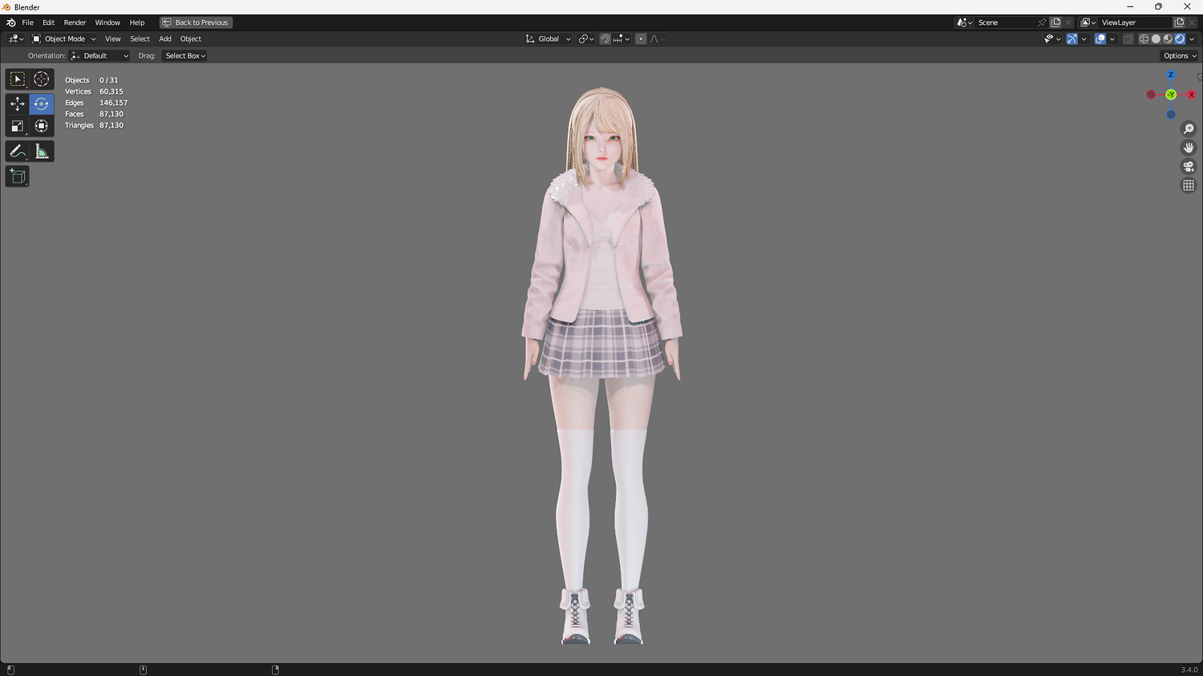Switch perspective/orthographic grid icon

click(x=1189, y=185)
